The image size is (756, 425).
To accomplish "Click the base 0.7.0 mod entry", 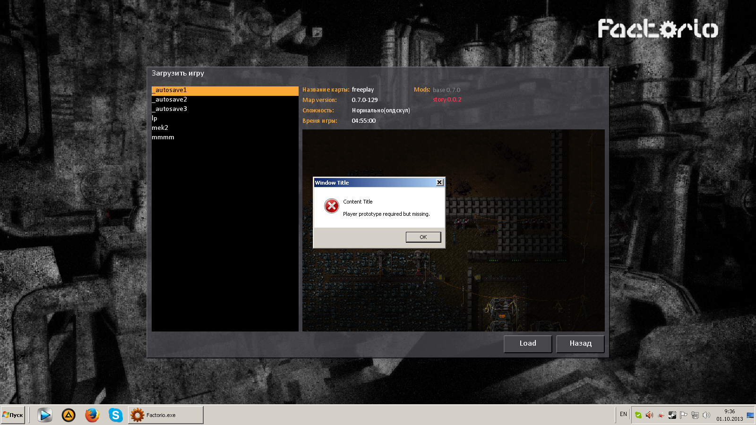I will [447, 90].
